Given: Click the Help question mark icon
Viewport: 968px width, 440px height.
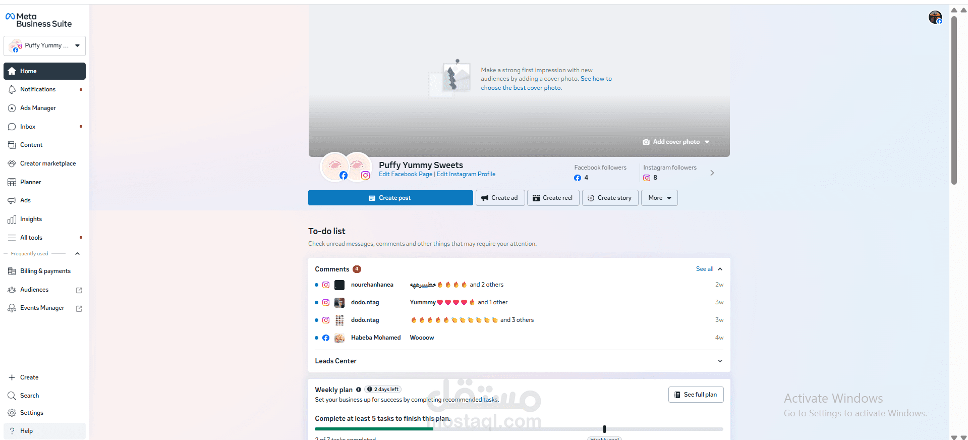Looking at the screenshot, I should coord(12,431).
